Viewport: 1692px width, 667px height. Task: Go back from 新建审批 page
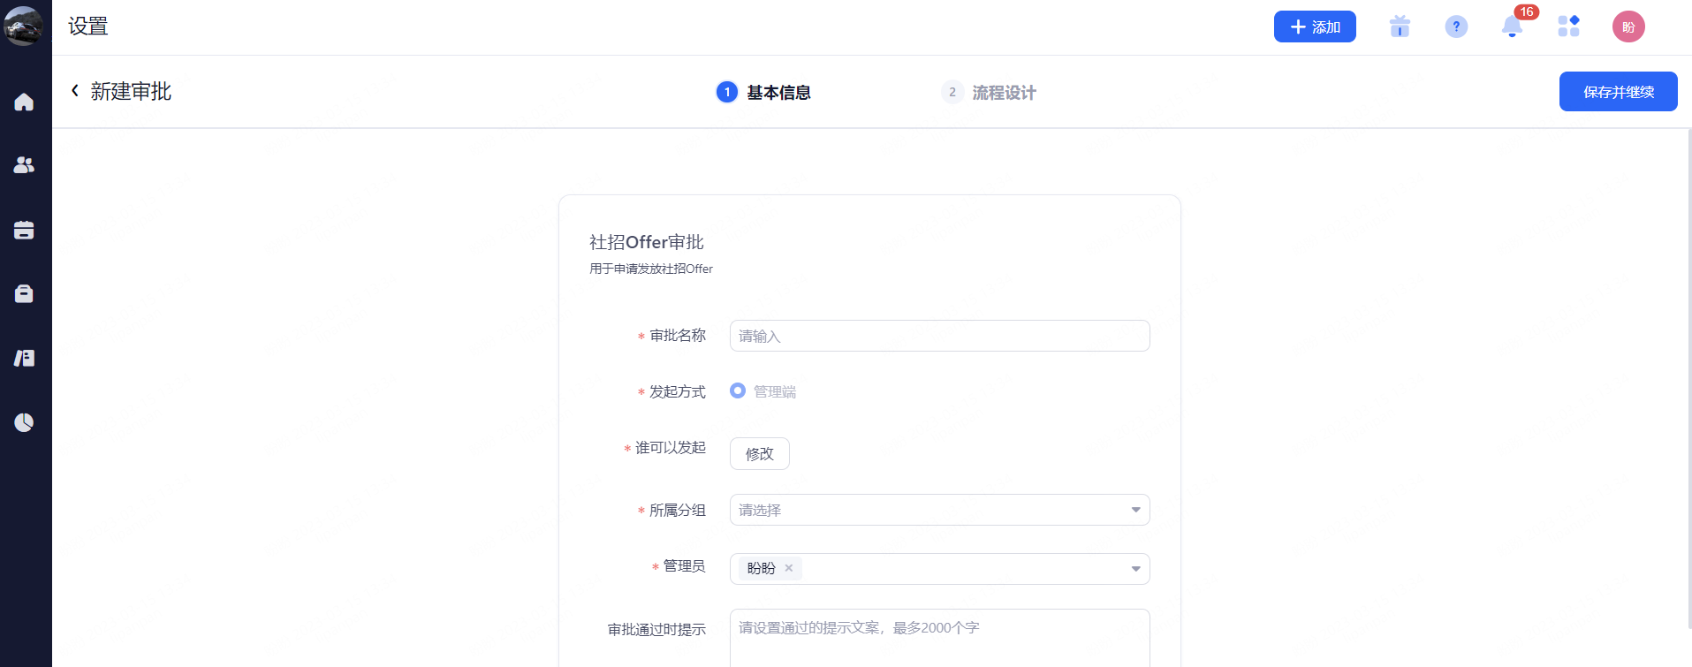click(75, 90)
